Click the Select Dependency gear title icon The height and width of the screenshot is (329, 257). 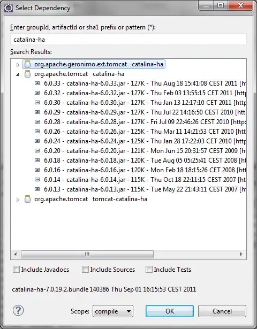[x=9, y=8]
